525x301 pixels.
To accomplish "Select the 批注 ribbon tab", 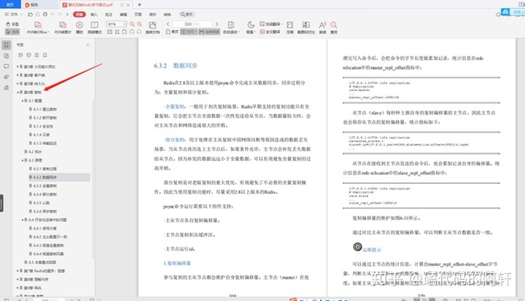I will (109, 15).
